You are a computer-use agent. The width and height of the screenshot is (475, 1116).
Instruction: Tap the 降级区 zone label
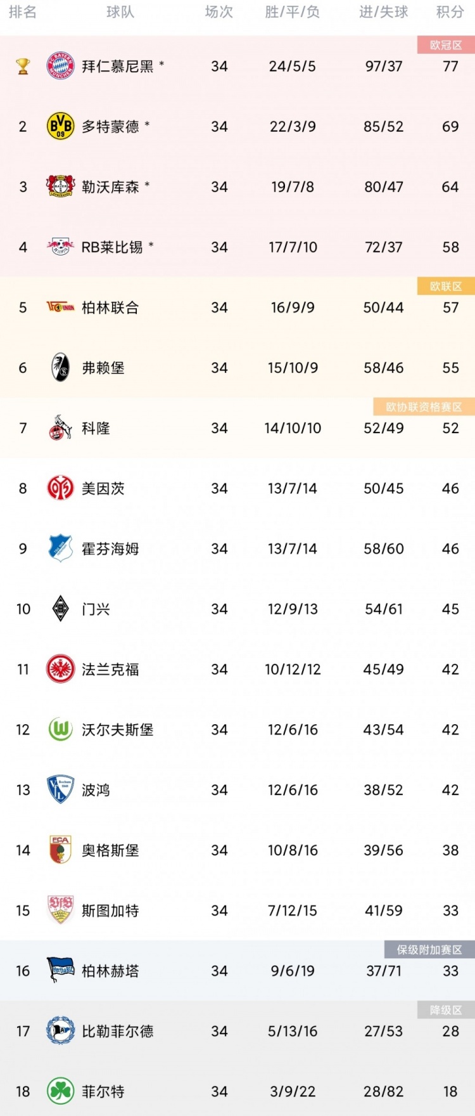click(x=446, y=1010)
